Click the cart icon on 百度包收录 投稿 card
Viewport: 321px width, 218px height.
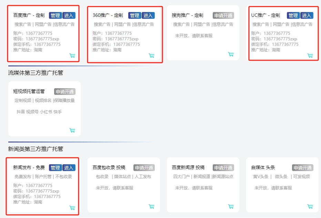pyautogui.click(x=151, y=206)
